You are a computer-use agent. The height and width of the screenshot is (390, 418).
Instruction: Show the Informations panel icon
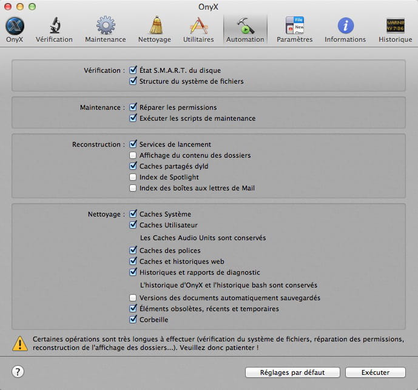tap(345, 27)
